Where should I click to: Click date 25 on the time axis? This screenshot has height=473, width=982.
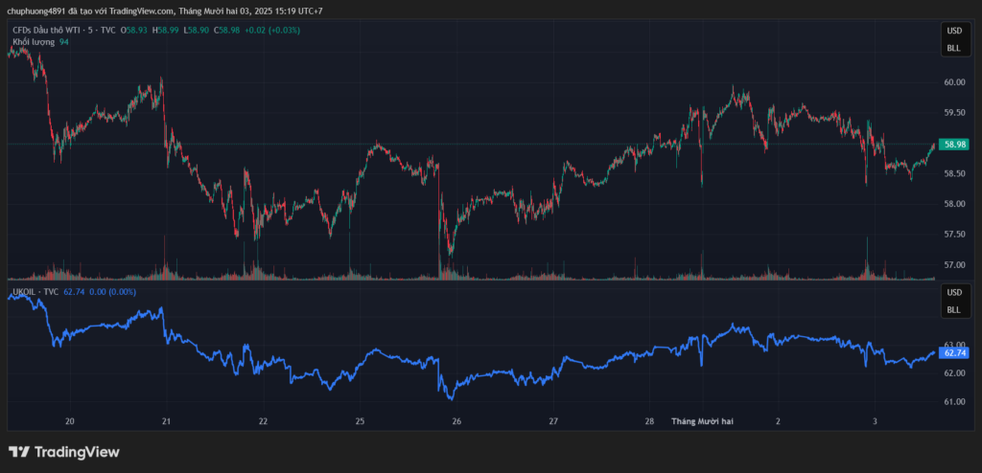(360, 420)
